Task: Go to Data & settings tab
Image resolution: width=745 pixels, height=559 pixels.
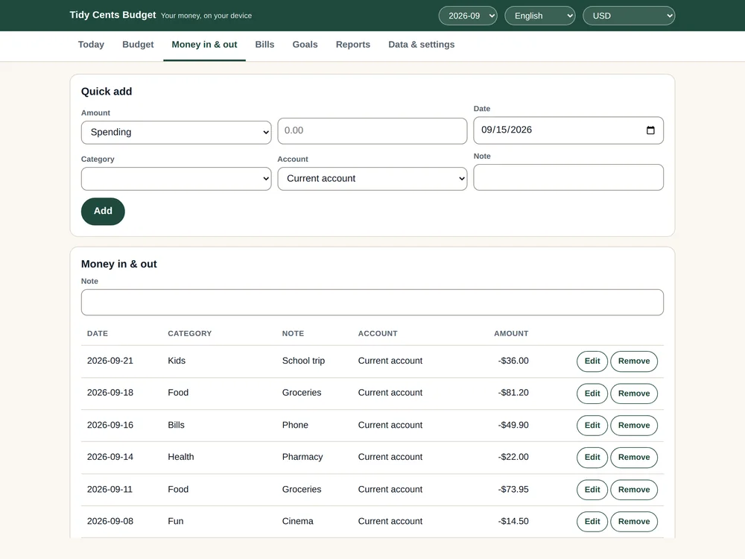Action: (422, 45)
